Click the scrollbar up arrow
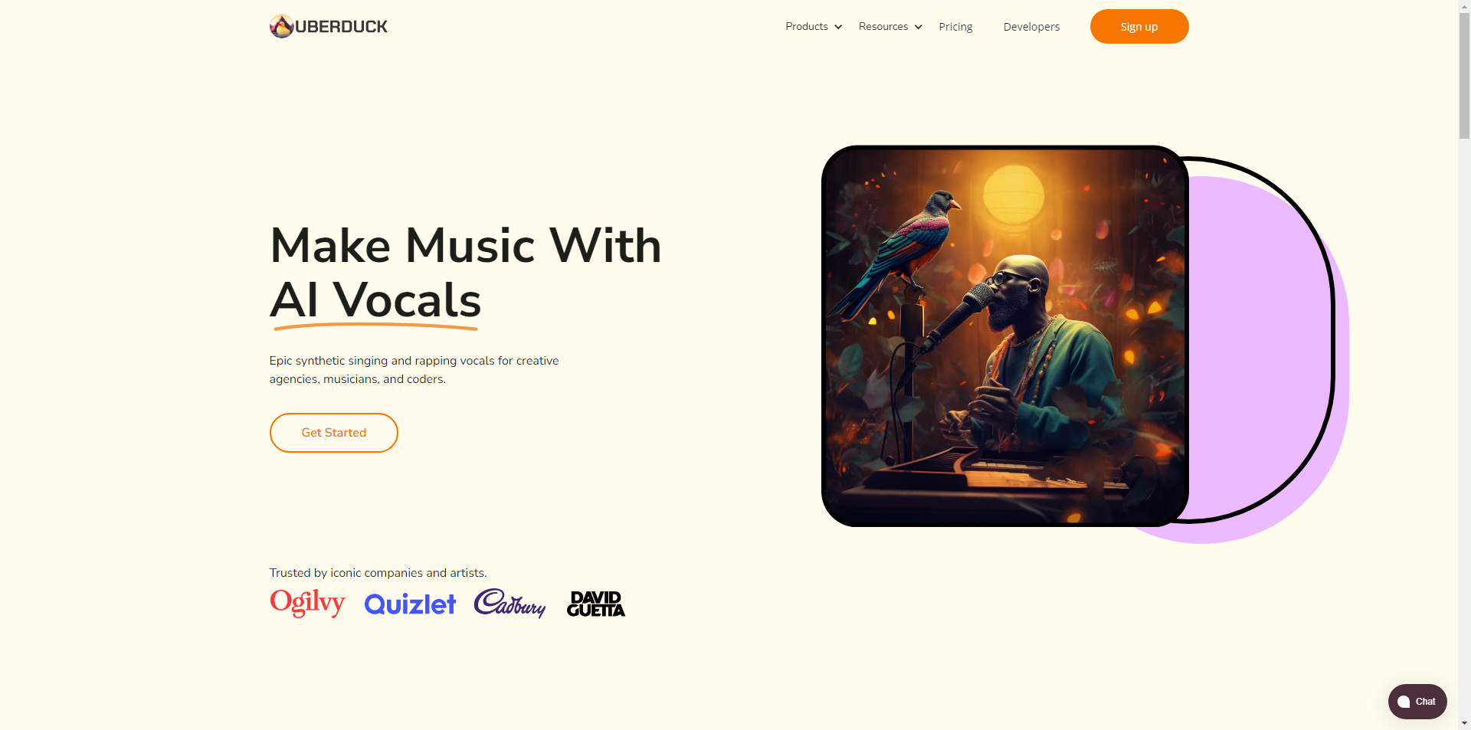 (1464, 5)
